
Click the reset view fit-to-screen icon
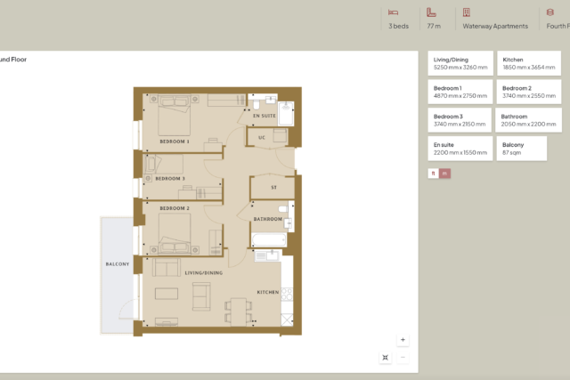386,357
